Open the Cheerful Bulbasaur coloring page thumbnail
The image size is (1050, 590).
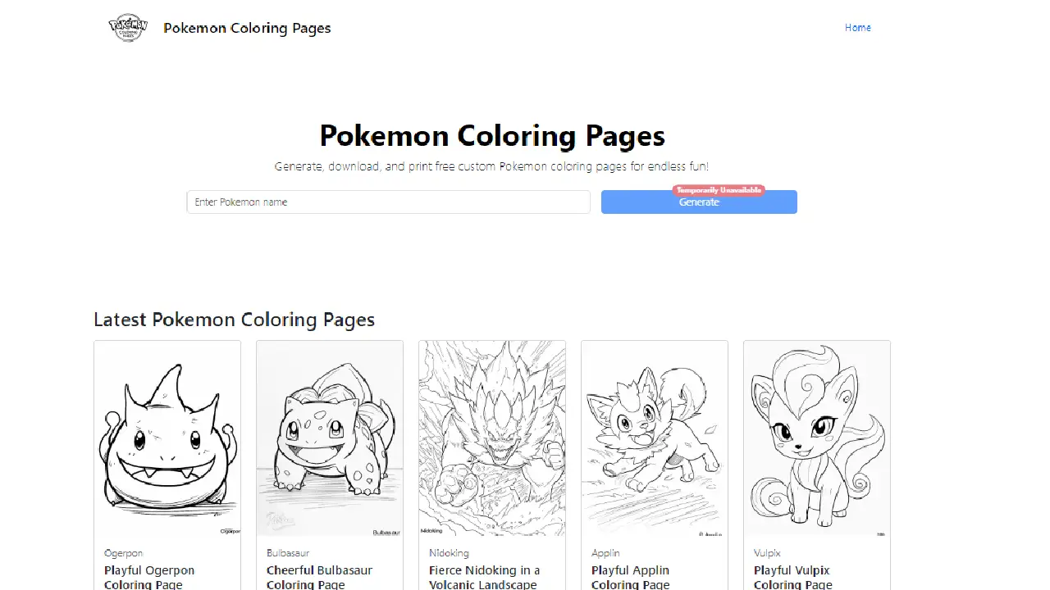pos(329,438)
